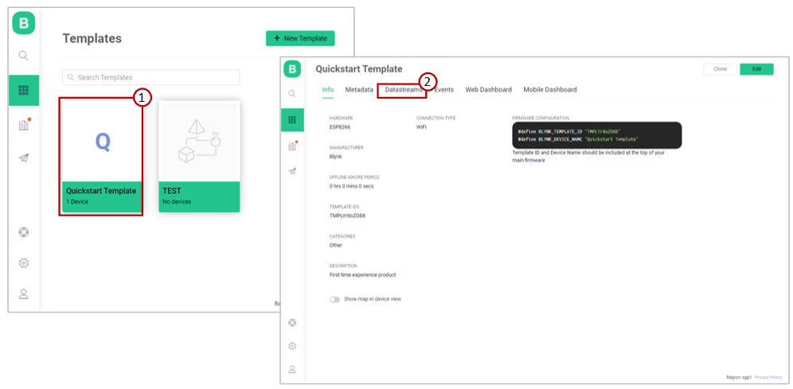Click the WiFi connection type value
Image resolution: width=793 pixels, height=389 pixels.
(x=421, y=126)
